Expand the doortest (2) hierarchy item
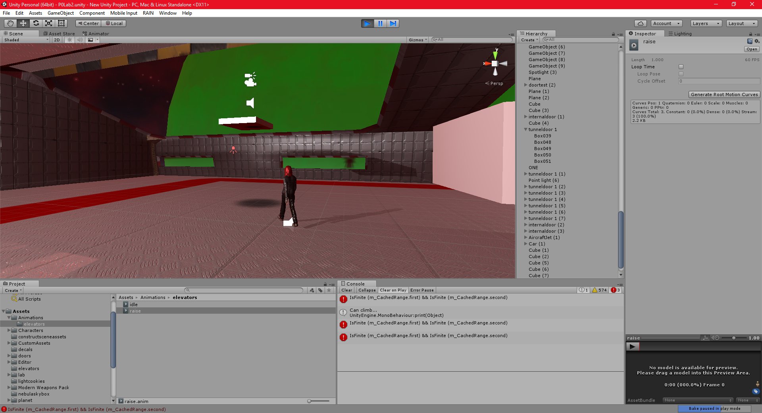Screen dimensions: 762x413 [525, 85]
